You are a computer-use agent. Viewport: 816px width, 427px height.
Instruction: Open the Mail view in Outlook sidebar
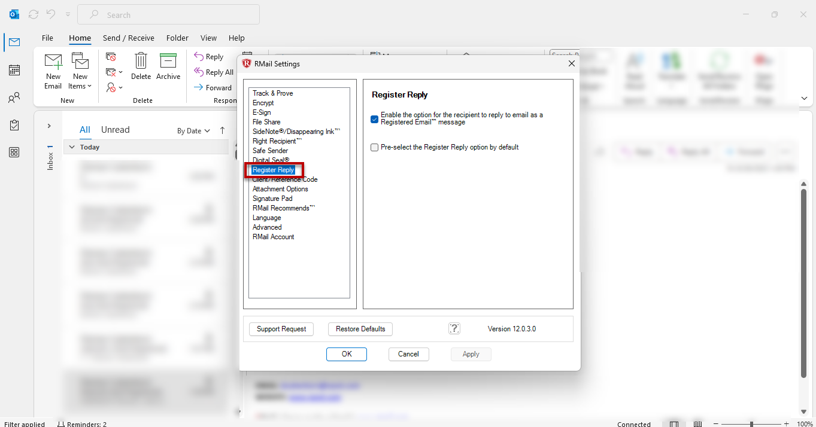(x=14, y=42)
